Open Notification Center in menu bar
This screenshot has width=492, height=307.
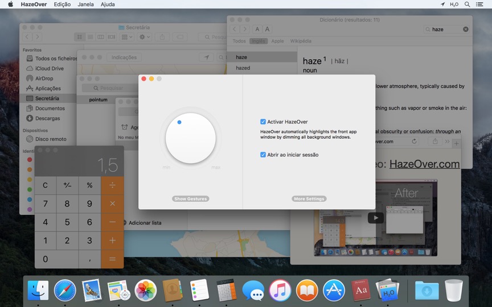click(x=479, y=5)
